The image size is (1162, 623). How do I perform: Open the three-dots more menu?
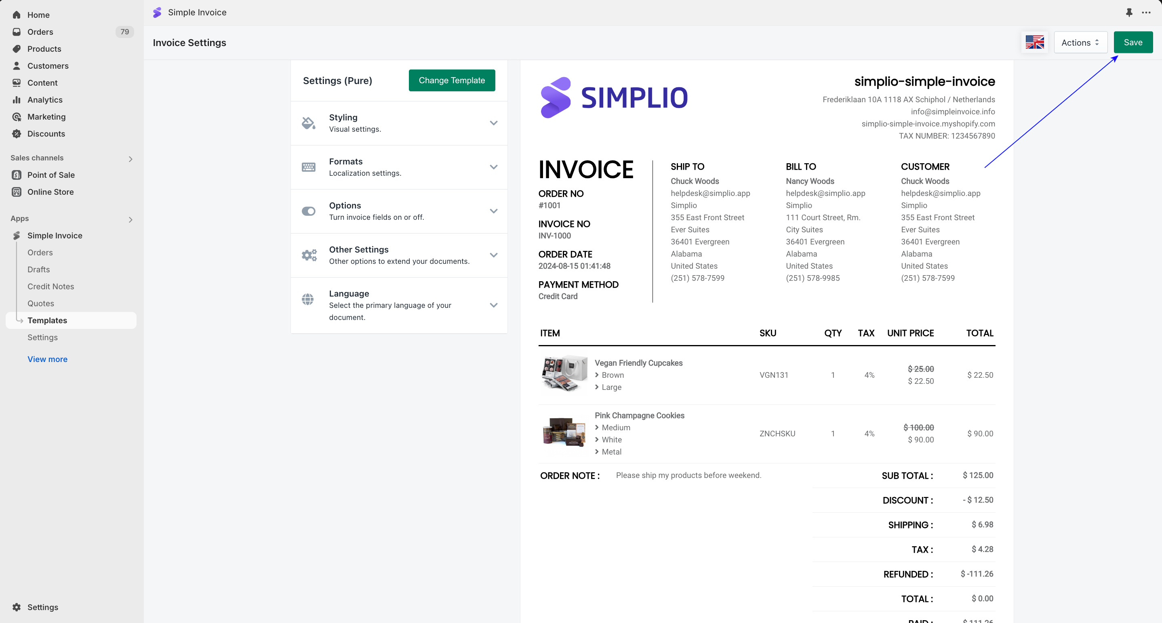tap(1146, 13)
